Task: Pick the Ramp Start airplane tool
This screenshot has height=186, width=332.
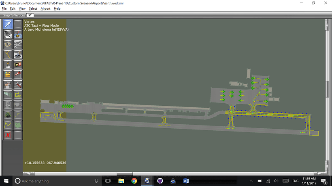Action: (18, 85)
